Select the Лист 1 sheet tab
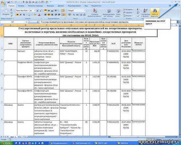 pos(13,137)
